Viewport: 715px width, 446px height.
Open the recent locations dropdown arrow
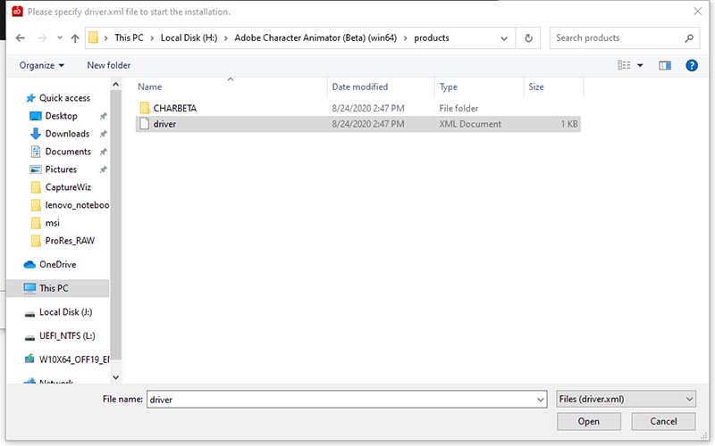pyautogui.click(x=60, y=37)
